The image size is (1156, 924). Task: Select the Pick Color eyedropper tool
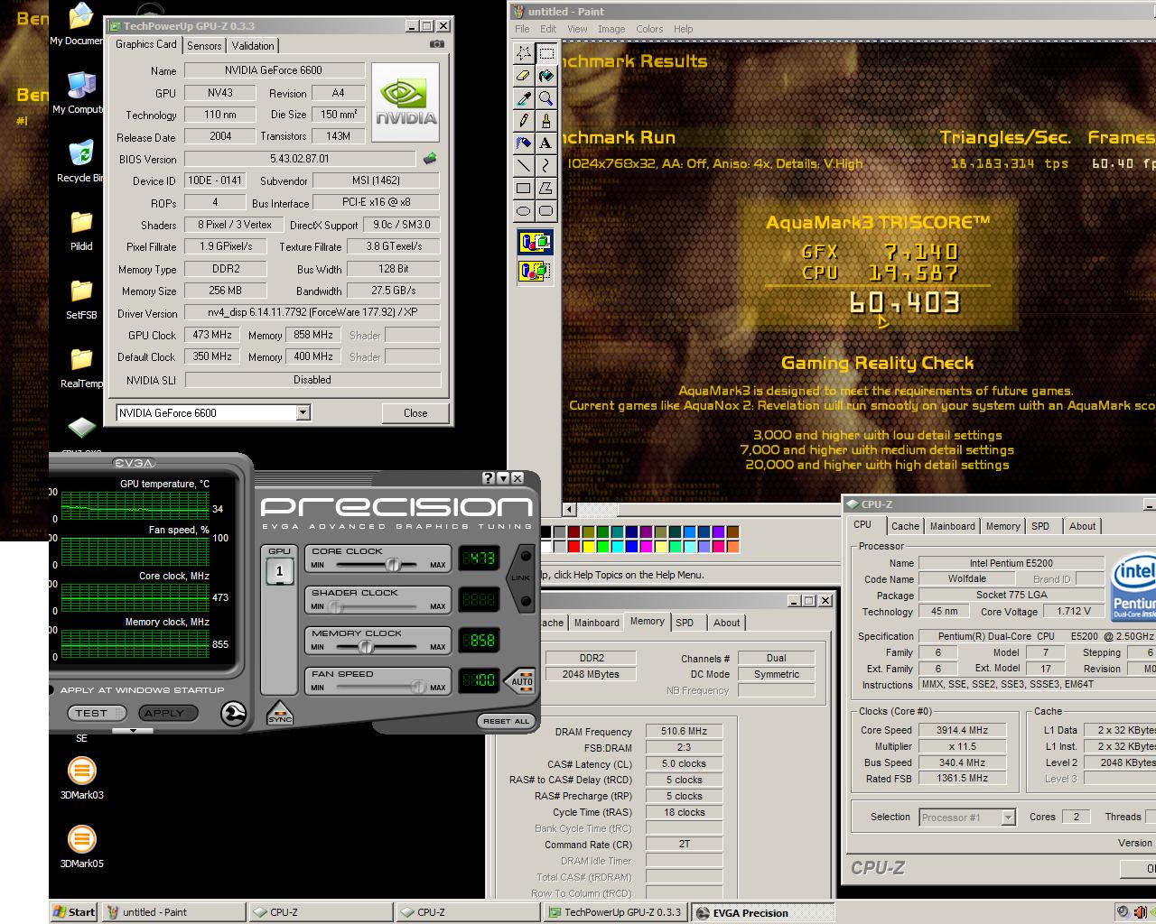click(x=524, y=98)
